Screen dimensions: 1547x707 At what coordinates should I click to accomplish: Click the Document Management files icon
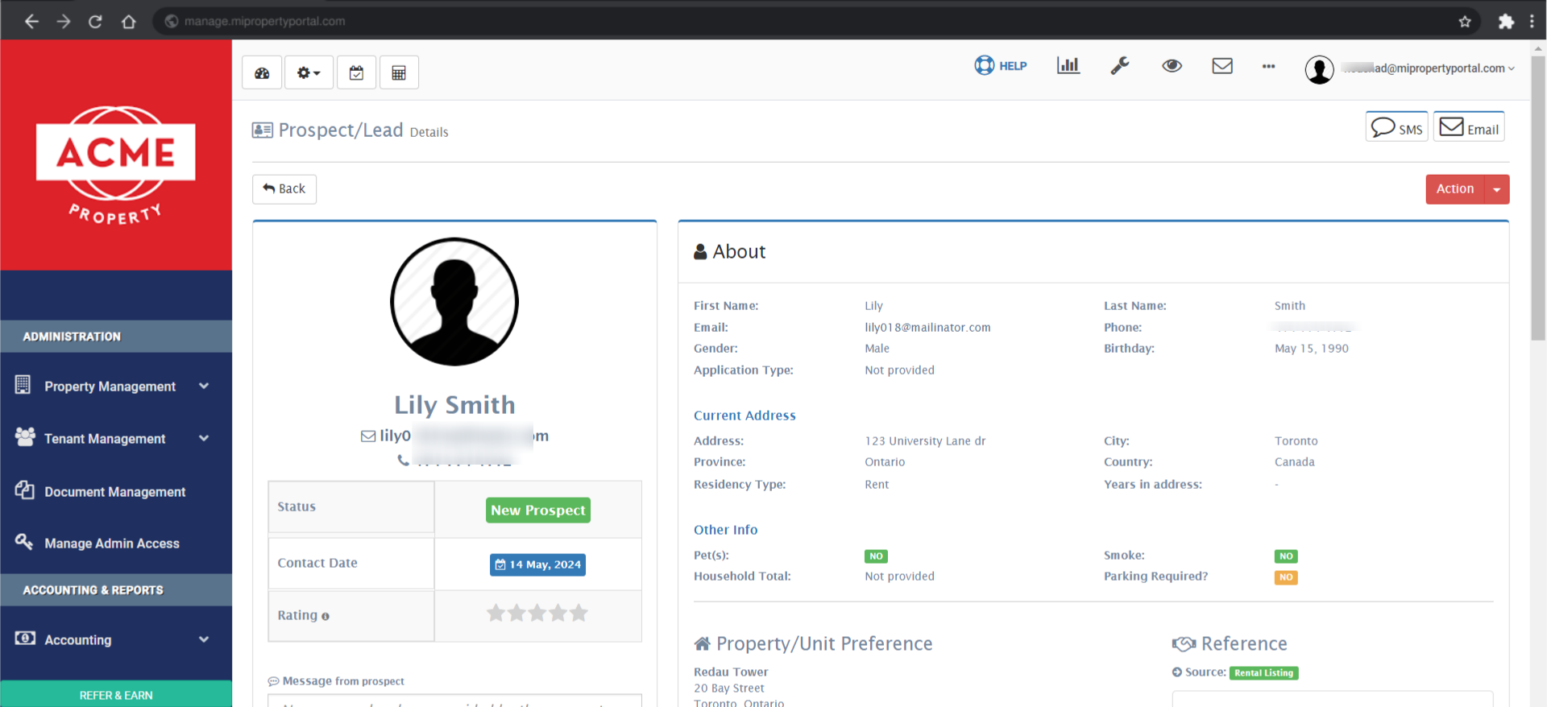pos(24,490)
